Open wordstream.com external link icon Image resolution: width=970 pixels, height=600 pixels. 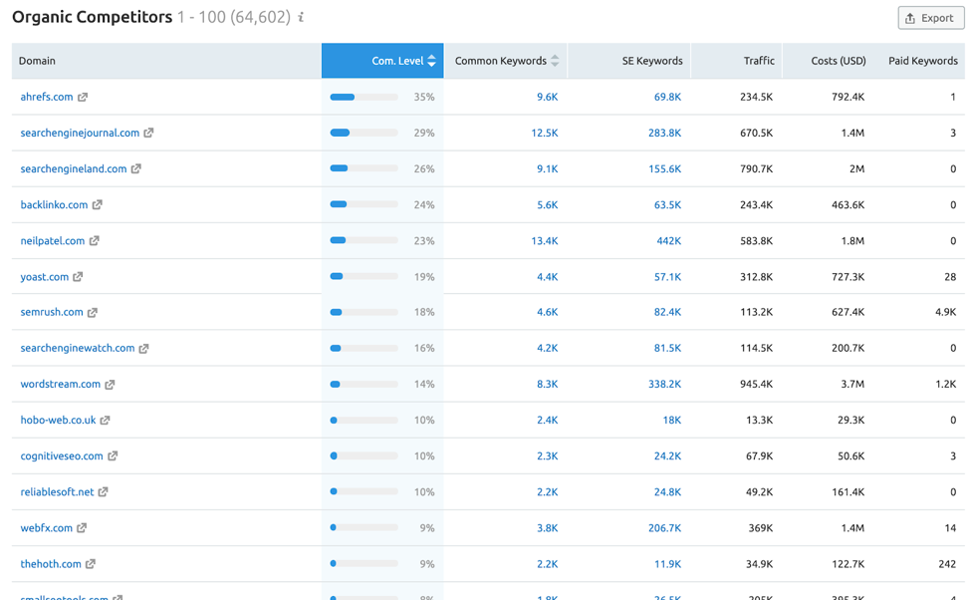pyautogui.click(x=110, y=384)
